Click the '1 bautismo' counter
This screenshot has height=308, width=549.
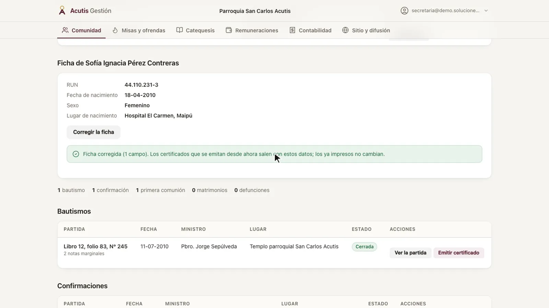coord(71,190)
